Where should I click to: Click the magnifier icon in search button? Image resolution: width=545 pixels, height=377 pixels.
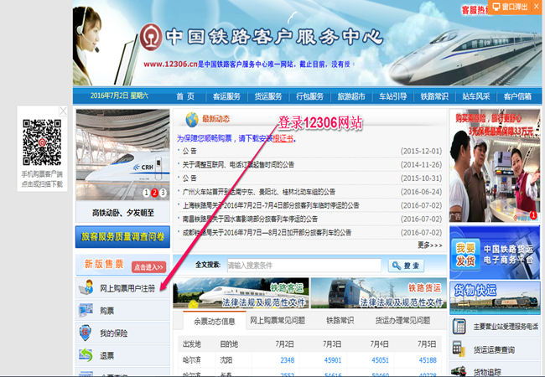point(397,266)
